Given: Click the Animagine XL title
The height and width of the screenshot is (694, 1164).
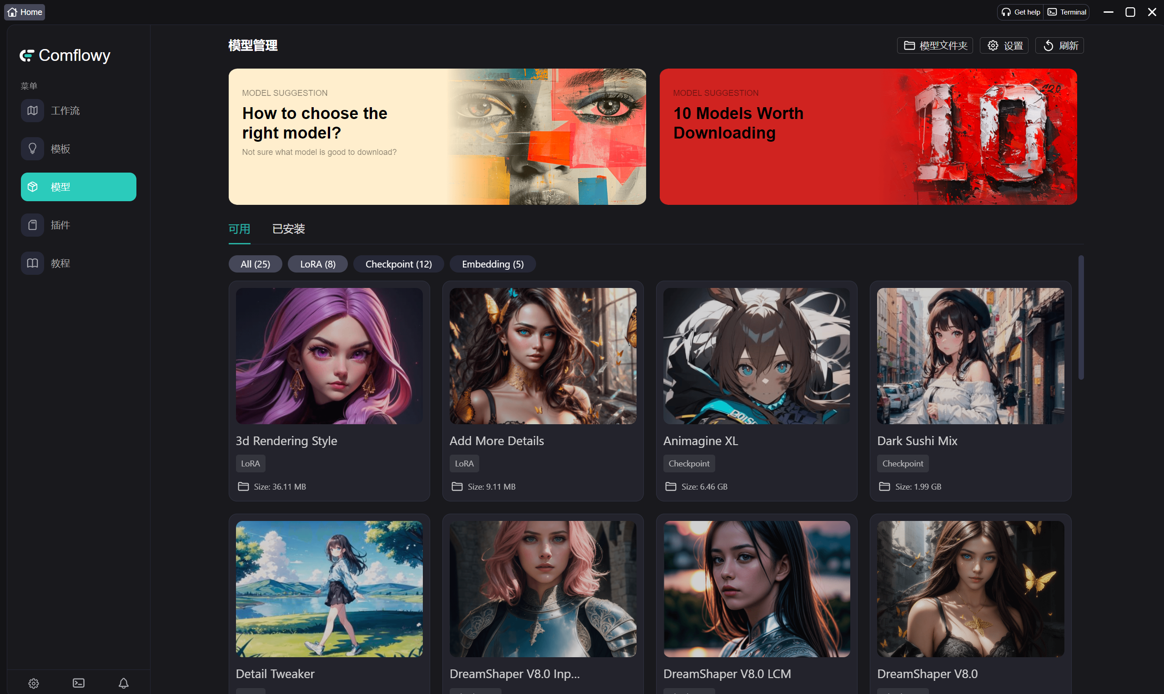Looking at the screenshot, I should click(x=701, y=441).
